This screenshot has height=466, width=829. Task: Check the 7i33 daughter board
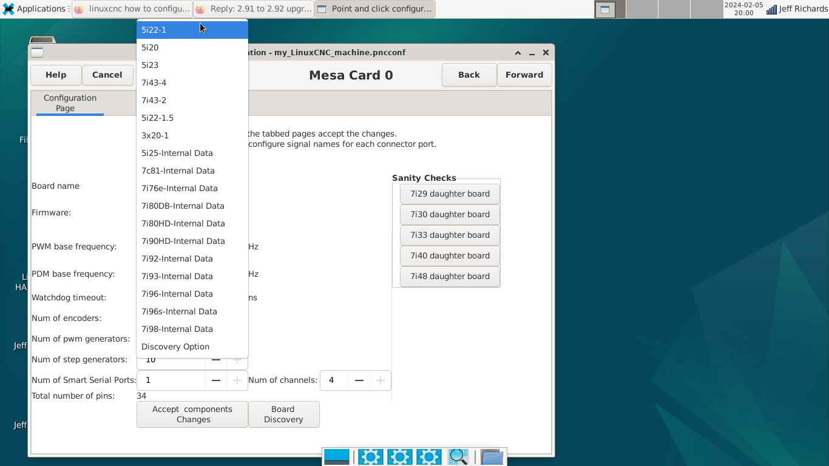[450, 235]
